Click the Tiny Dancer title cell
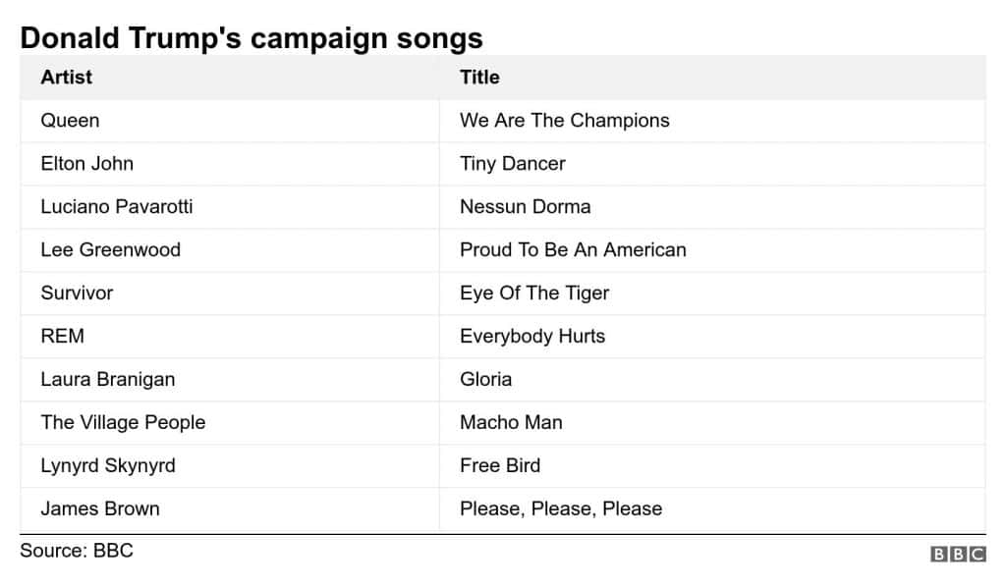The image size is (1006, 588). [512, 164]
